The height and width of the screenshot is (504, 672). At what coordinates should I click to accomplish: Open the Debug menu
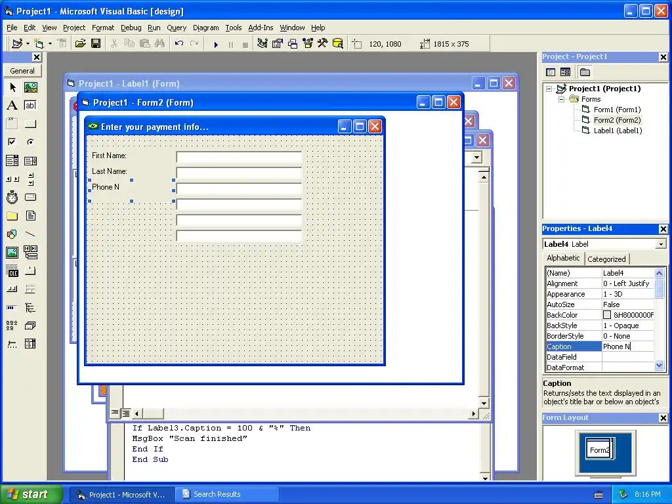131,28
